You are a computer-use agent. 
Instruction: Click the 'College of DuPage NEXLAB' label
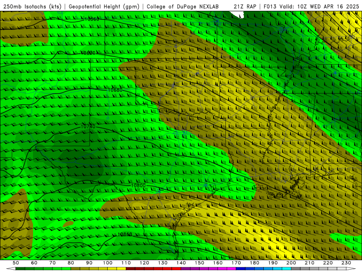pos(183,7)
